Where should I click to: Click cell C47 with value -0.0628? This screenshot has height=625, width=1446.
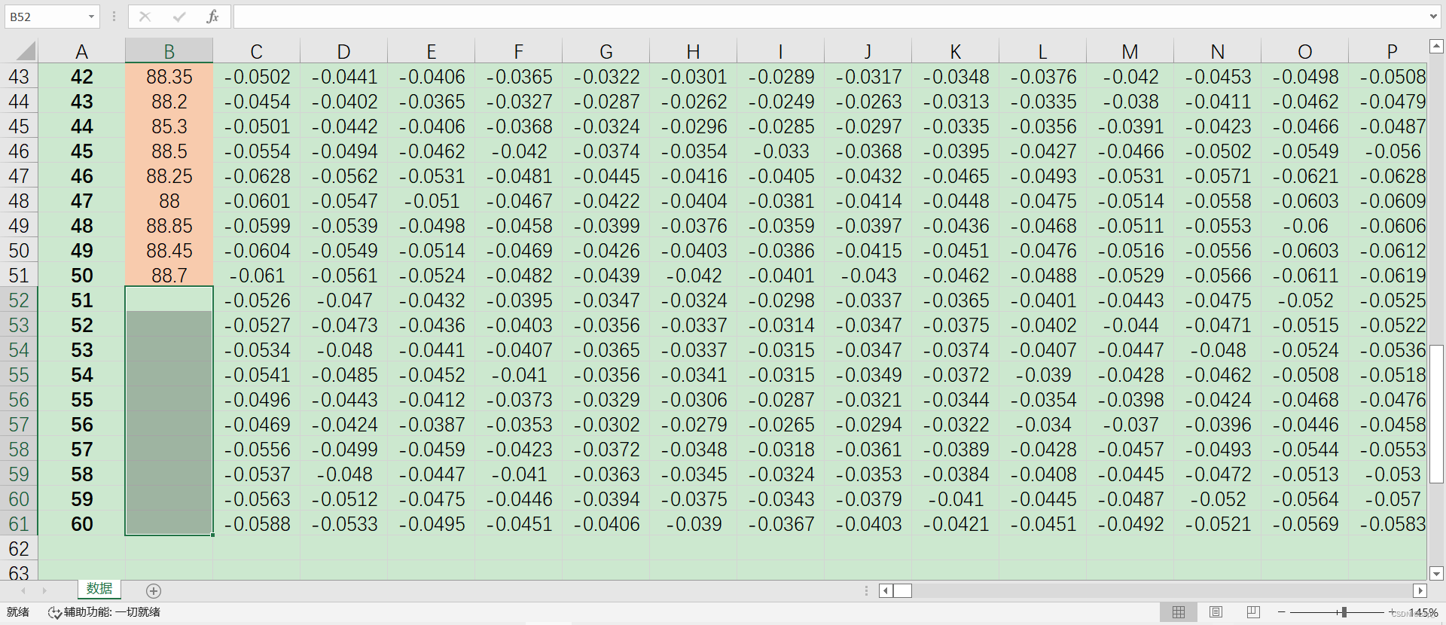256,176
